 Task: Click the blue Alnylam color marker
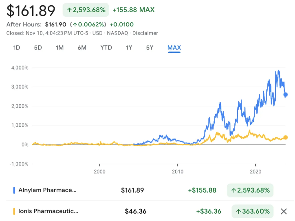click(x=14, y=190)
